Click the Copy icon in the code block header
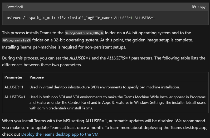 [194, 7]
